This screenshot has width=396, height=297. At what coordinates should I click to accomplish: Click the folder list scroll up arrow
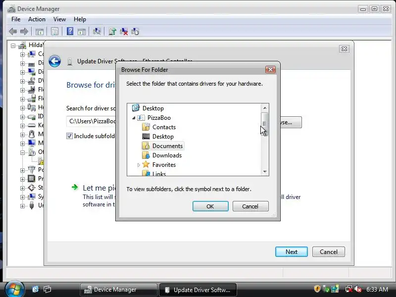(265, 108)
